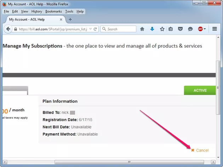Click the vertical scrollbar down arrow

218,157
